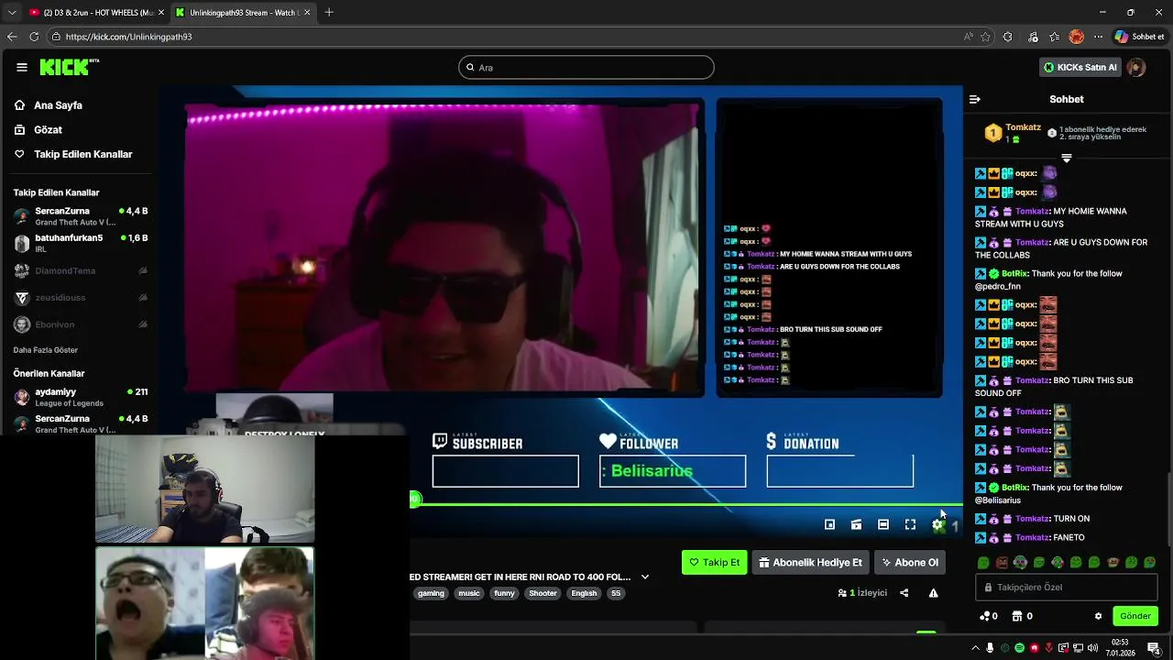Screen dimensions: 1173x660
Task: Go back with browser back arrow
Action: tap(12, 37)
